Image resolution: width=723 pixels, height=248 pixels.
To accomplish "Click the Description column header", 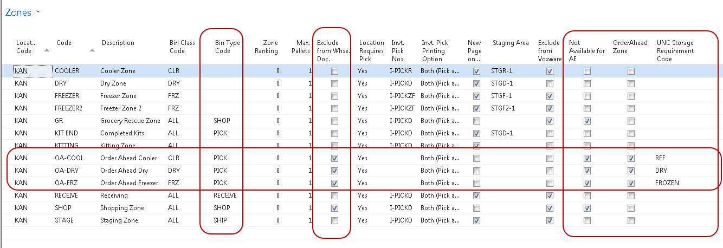I will click(x=118, y=43).
